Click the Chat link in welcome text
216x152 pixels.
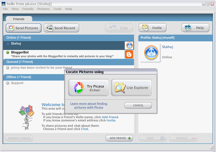point(85,129)
